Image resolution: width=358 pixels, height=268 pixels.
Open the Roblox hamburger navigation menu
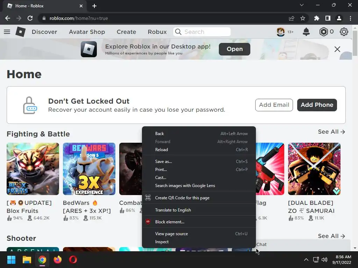(7, 32)
